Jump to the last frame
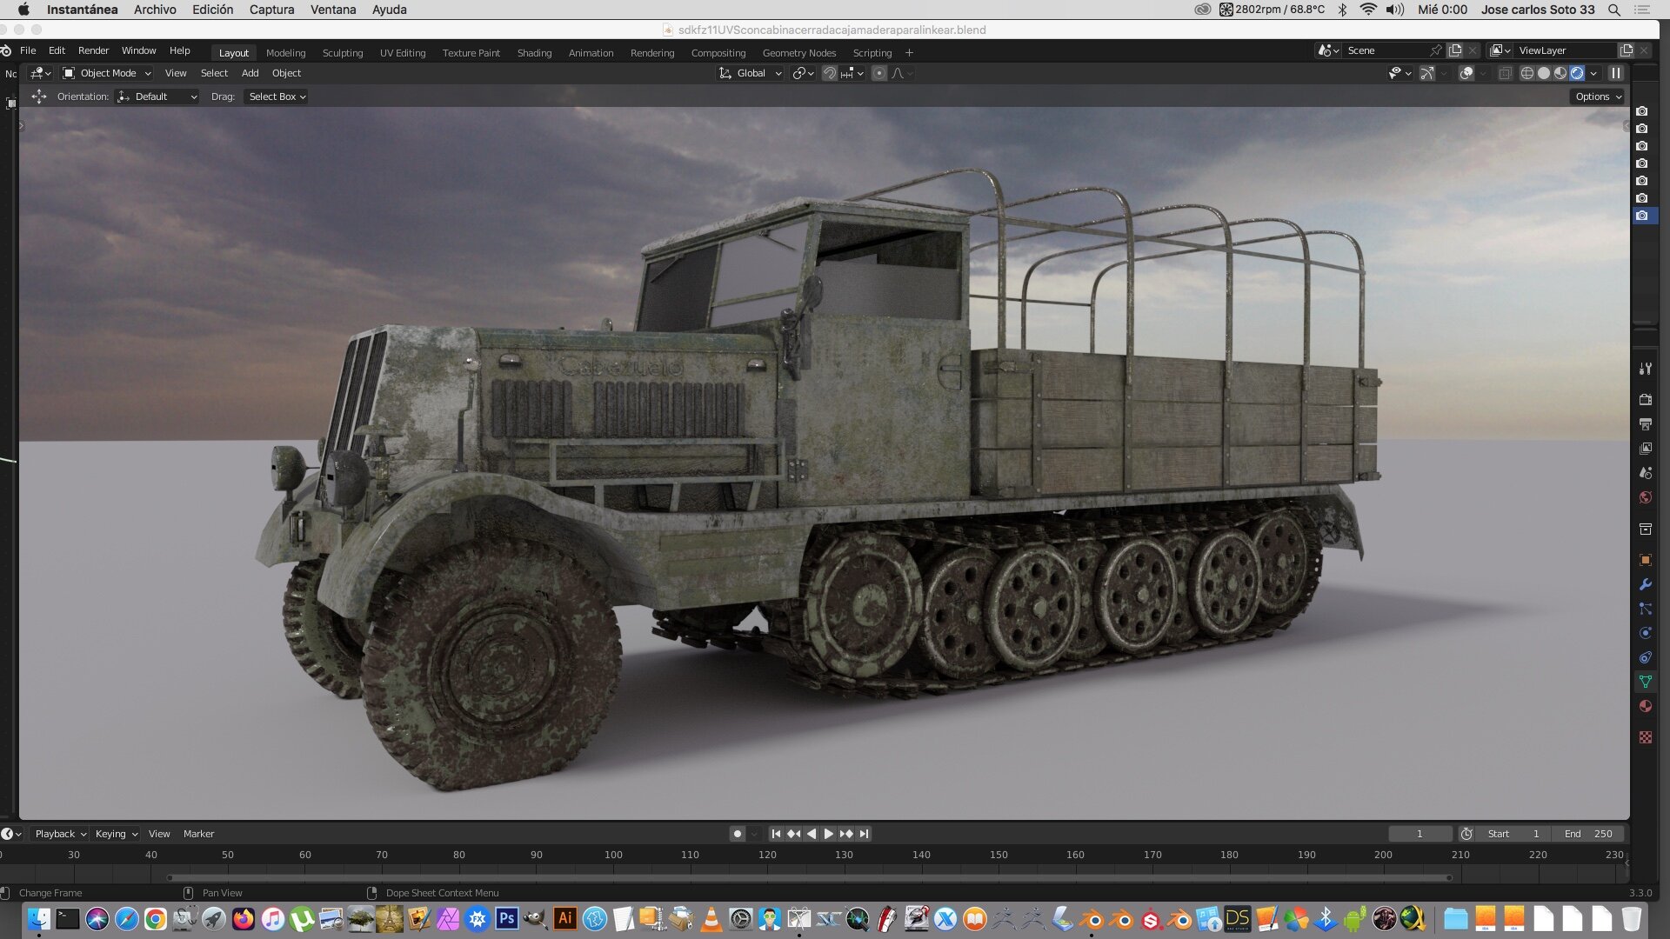Viewport: 1670px width, 939px height. [864, 834]
